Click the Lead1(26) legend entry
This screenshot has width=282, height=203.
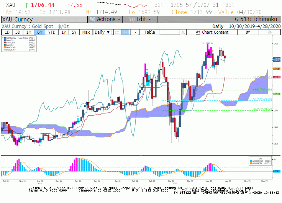20,47
